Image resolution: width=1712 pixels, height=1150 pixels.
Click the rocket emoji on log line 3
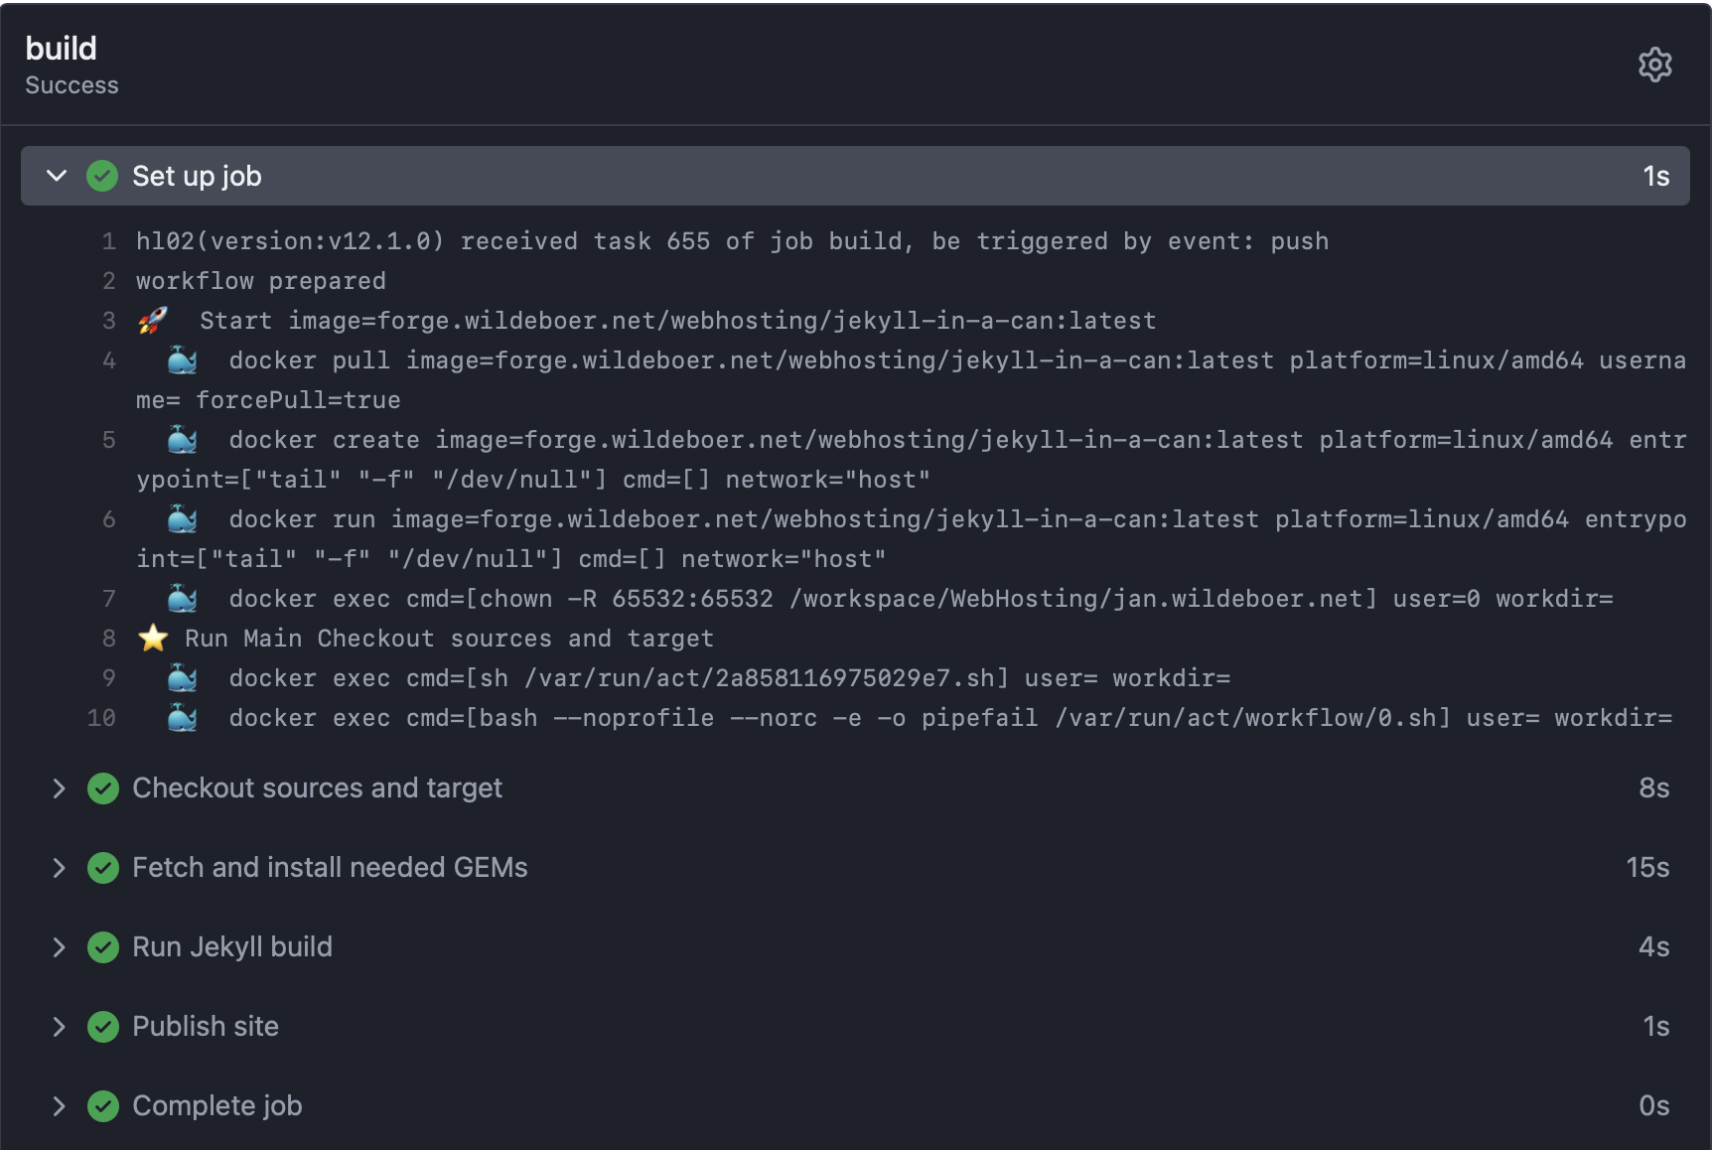point(153,320)
